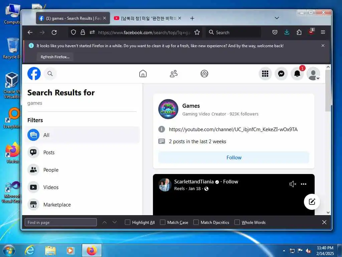
Task: Open site permissions icon in address bar
Action: click(92, 32)
